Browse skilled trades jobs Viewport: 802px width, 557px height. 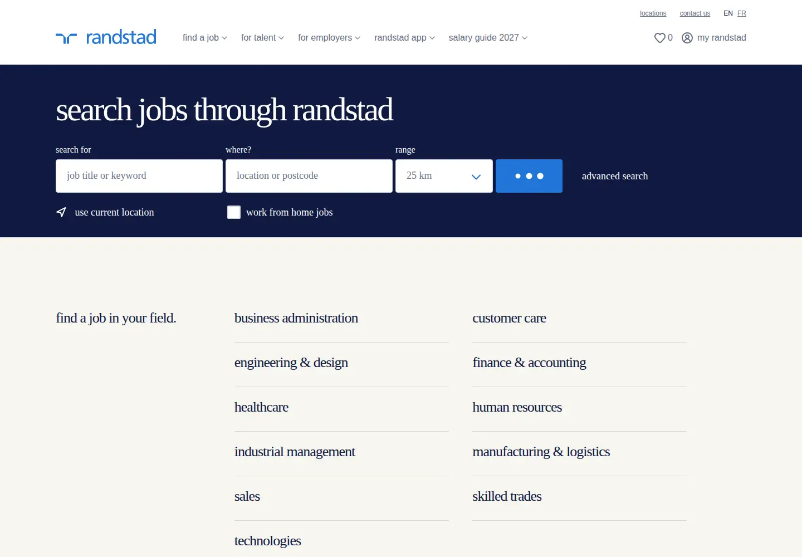pos(507,496)
